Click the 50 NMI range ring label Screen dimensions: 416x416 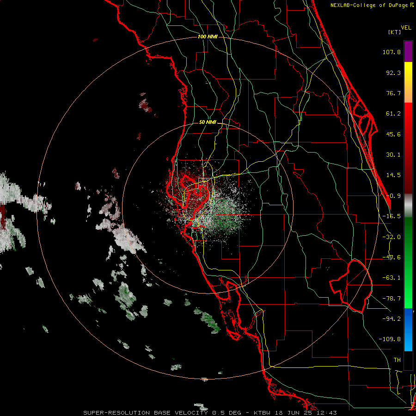click(x=208, y=122)
